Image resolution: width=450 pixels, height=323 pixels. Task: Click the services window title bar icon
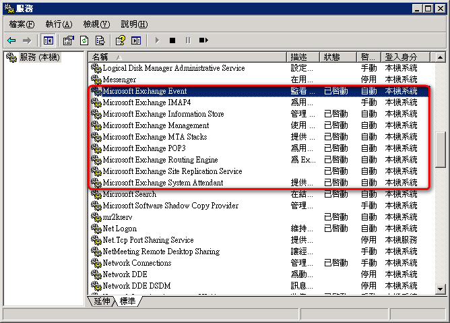[x=9, y=9]
